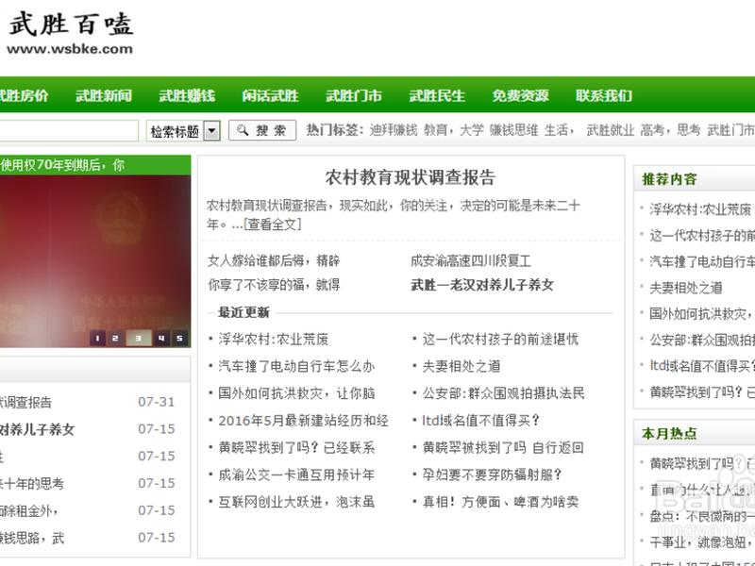Click the [查看全文] link
The image size is (755, 566).
click(273, 225)
